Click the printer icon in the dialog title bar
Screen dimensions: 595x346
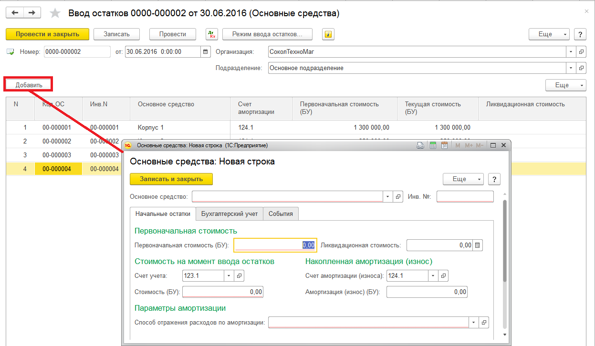pos(420,145)
